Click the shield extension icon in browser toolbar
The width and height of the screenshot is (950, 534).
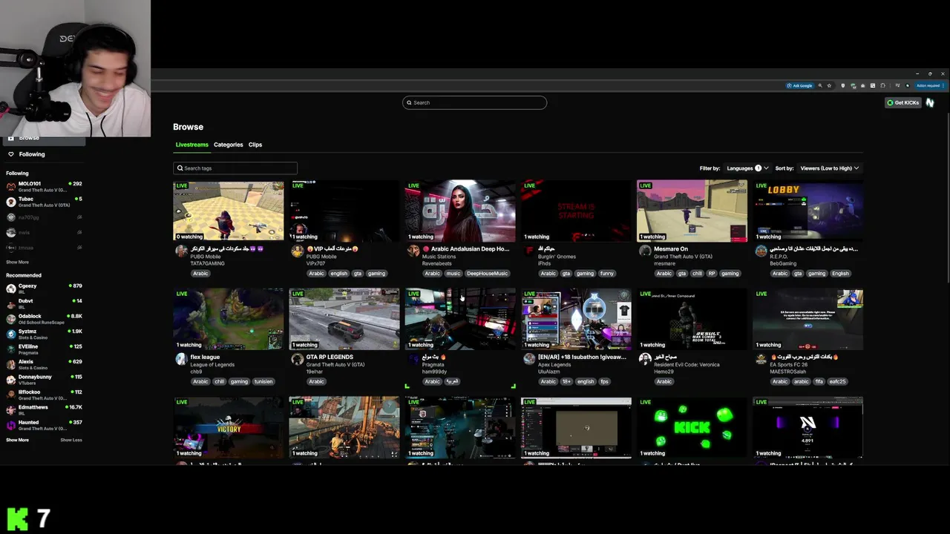842,85
